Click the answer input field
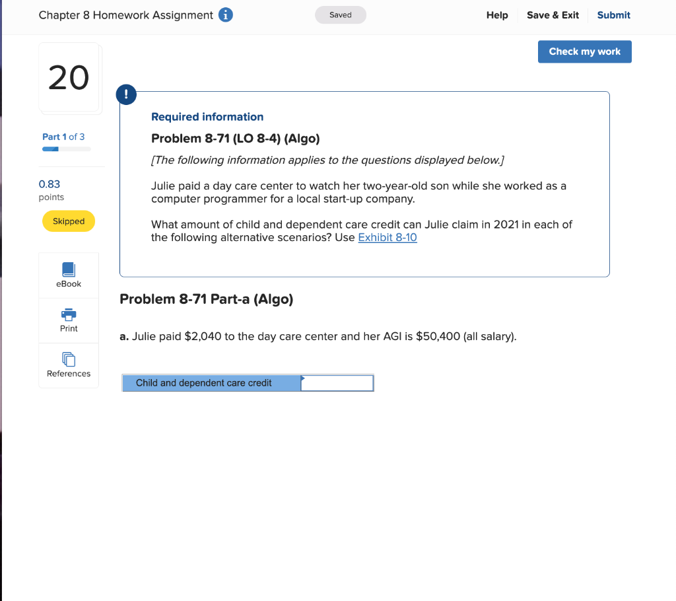This screenshot has width=676, height=601. (337, 383)
